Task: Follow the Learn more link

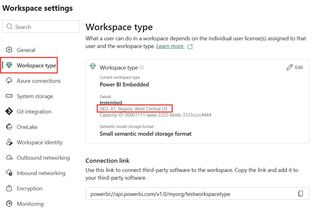Action: pos(170,46)
